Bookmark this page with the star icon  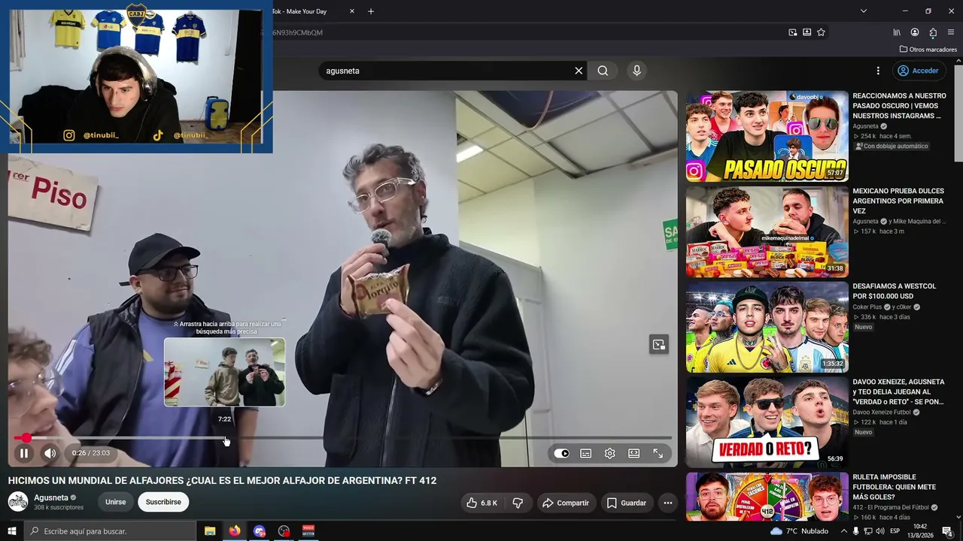821,32
